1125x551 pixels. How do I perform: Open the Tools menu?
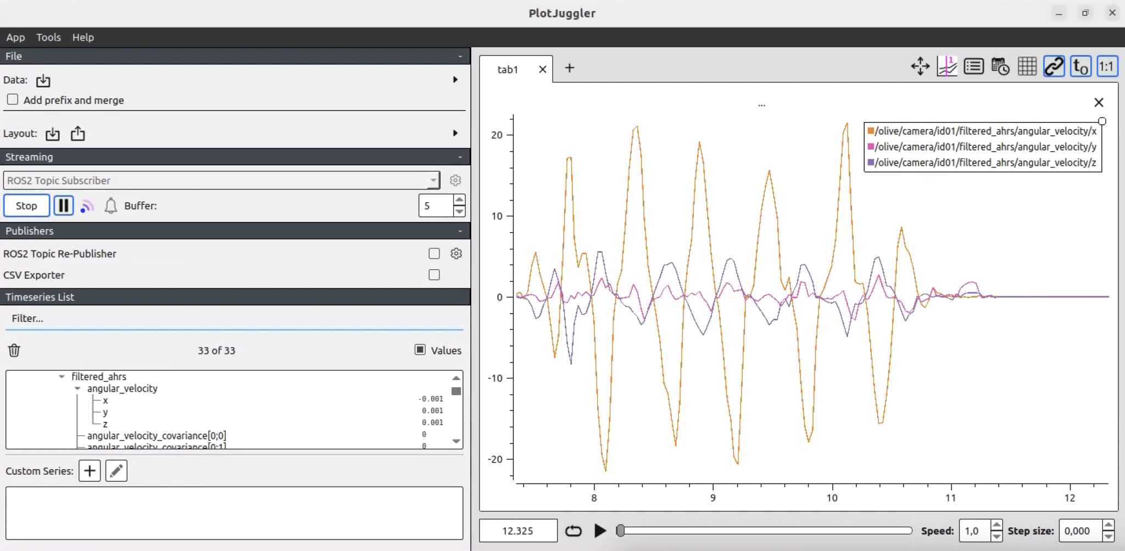pos(48,37)
